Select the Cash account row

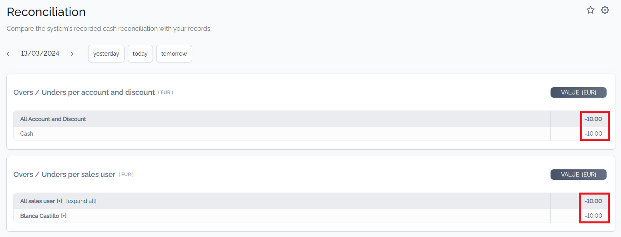[311, 134]
